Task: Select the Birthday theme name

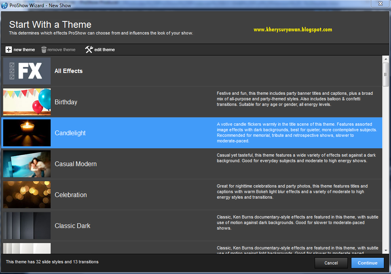Action: click(66, 102)
